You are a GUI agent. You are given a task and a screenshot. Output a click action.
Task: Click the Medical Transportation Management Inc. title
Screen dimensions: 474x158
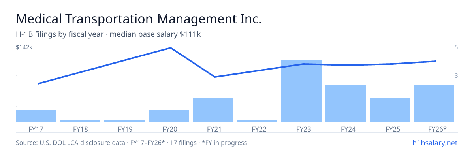point(139,19)
